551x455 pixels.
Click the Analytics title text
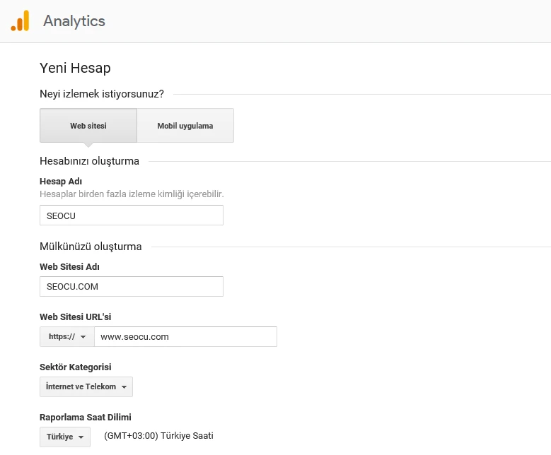point(74,21)
